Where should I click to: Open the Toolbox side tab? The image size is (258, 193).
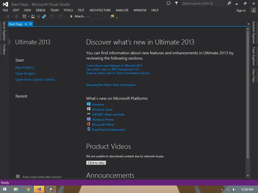click(4, 49)
